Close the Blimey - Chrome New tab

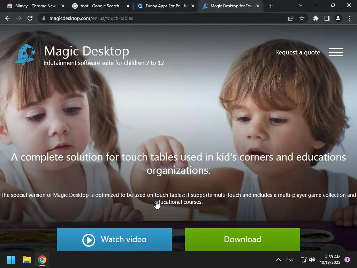coord(63,6)
